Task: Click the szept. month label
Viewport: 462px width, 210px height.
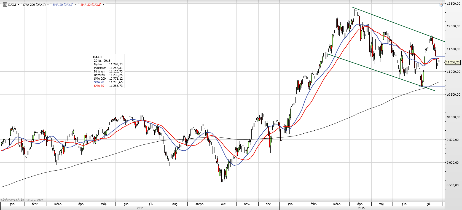Action: coord(200,204)
